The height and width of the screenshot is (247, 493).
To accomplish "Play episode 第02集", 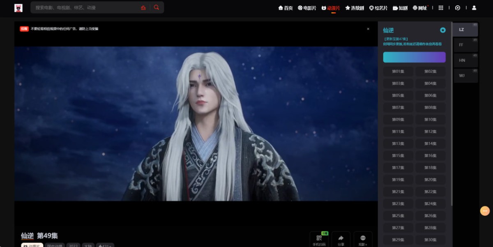I will [430, 72].
